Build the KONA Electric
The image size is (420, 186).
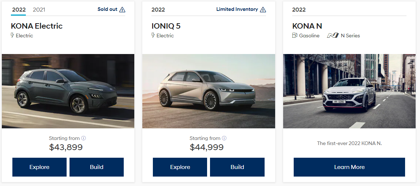96,167
